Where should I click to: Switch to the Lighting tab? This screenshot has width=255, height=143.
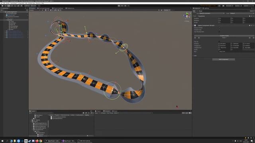coord(206,8)
